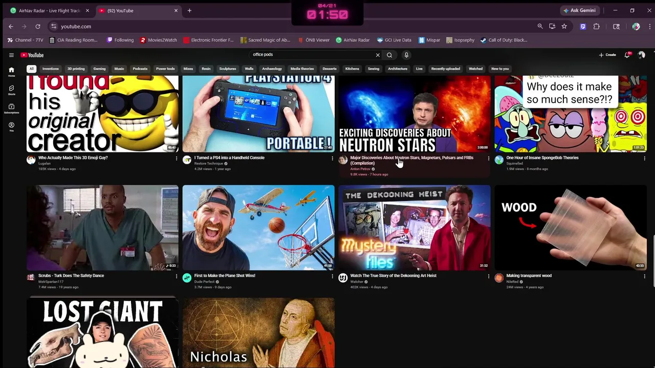Image resolution: width=655 pixels, height=368 pixels.
Task: Select the Inventions filter chip
Action: pyautogui.click(x=50, y=68)
